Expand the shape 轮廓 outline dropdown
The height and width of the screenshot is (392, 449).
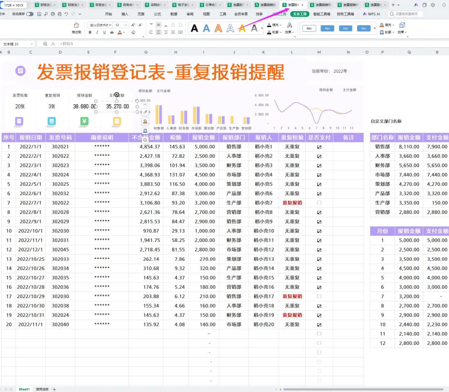(x=393, y=32)
